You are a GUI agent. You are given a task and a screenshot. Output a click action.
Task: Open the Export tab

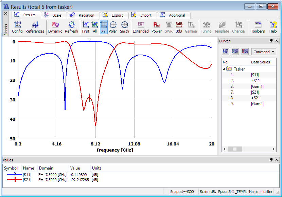pos(114,15)
